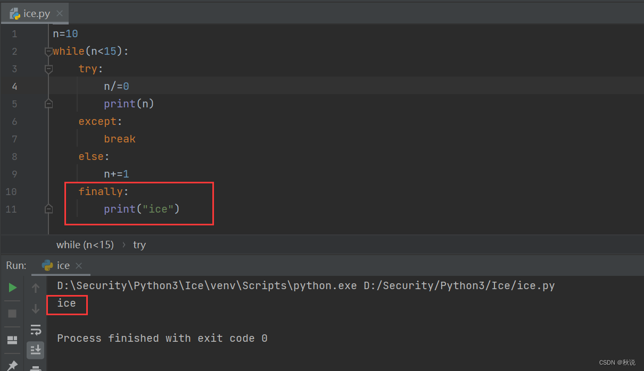Click the D:/Security/Python3/Ice/ice.py path in console

click(x=459, y=286)
